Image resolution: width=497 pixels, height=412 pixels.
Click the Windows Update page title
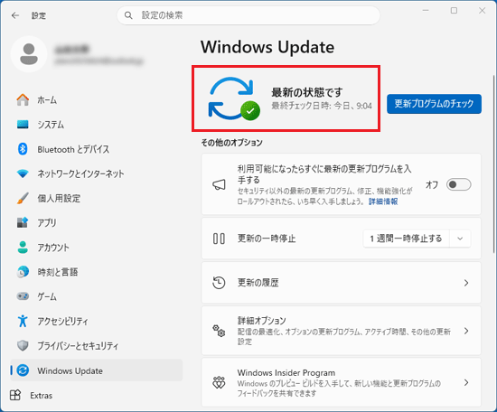click(x=267, y=47)
